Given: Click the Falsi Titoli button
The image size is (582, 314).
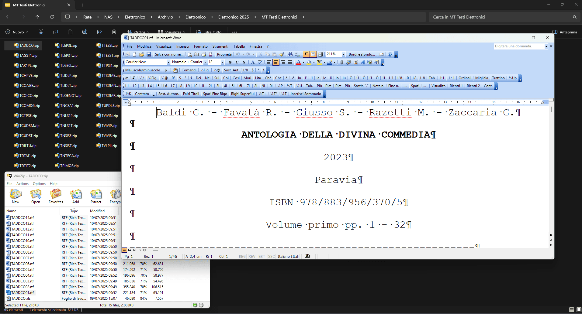Looking at the screenshot, I should (191, 94).
